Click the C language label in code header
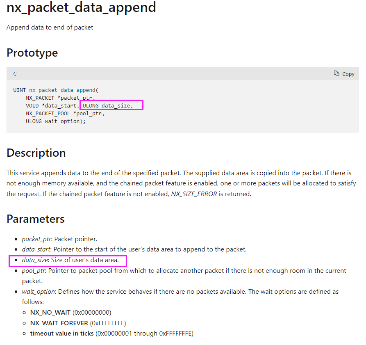Viewport: 366px width, 345px height. 15,74
